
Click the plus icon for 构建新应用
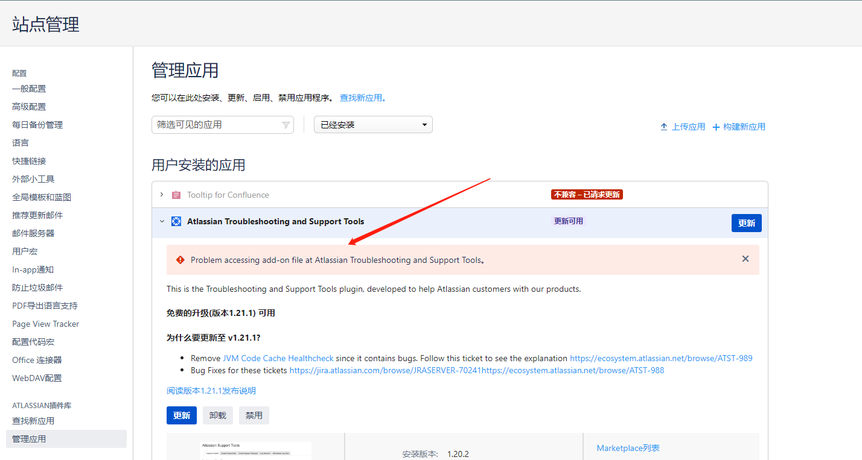pyautogui.click(x=716, y=127)
